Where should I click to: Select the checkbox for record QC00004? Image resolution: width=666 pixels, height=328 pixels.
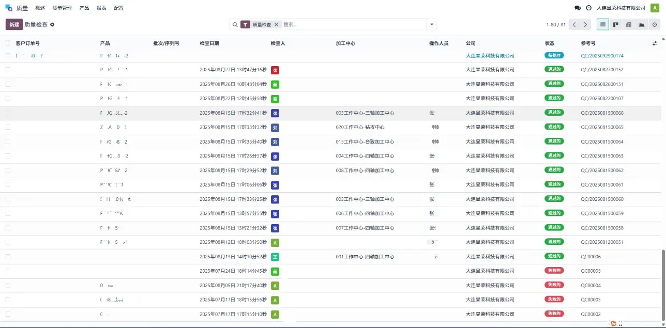(8, 285)
